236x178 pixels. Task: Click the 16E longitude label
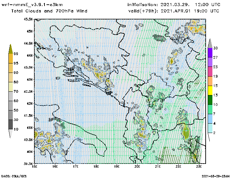click(x=55, y=167)
